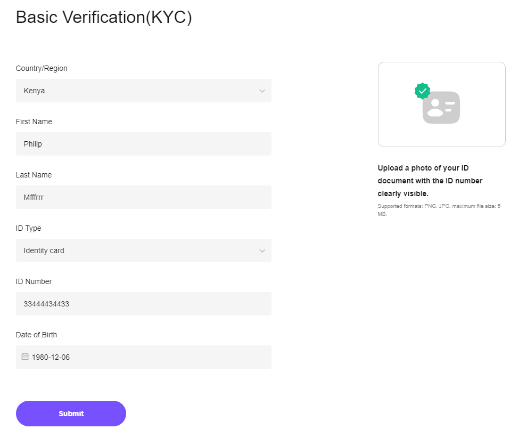Image resolution: width=510 pixels, height=437 pixels.
Task: Click the ID Number field showing 33444434433
Action: pos(144,303)
